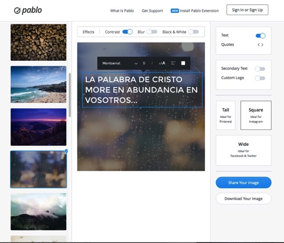This screenshot has height=243, width=284.
Task: Enable the Blur effect
Action: pos(152,32)
